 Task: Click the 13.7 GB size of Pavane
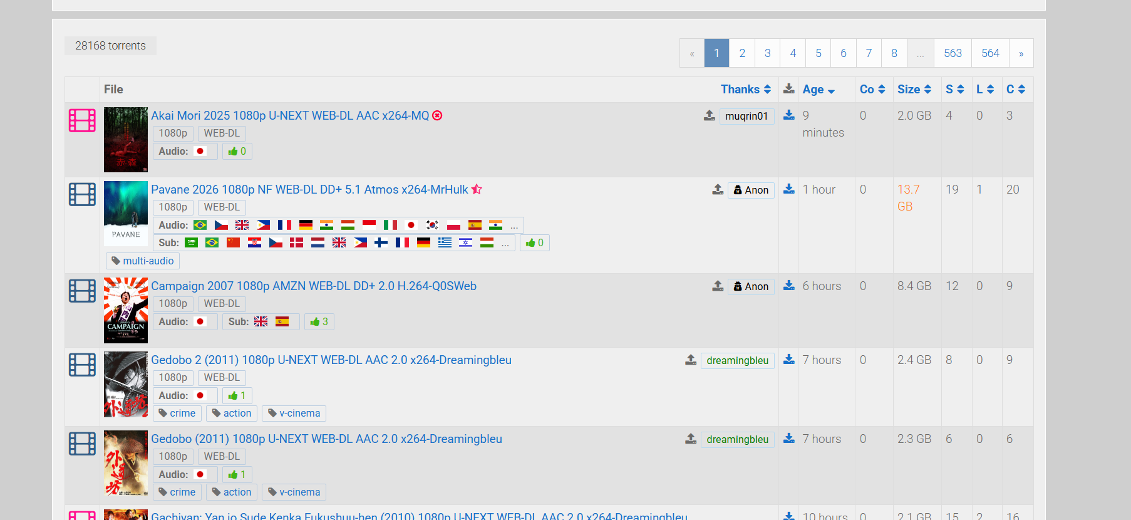point(909,198)
